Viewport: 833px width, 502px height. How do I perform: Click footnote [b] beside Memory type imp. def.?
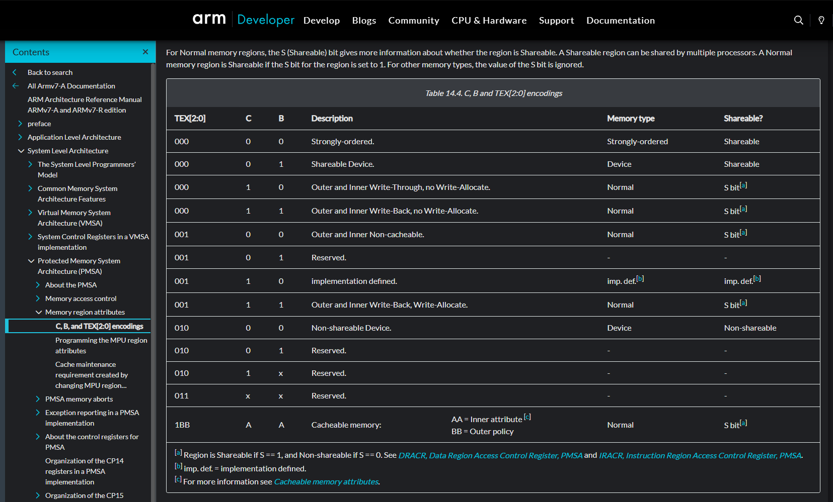click(640, 278)
